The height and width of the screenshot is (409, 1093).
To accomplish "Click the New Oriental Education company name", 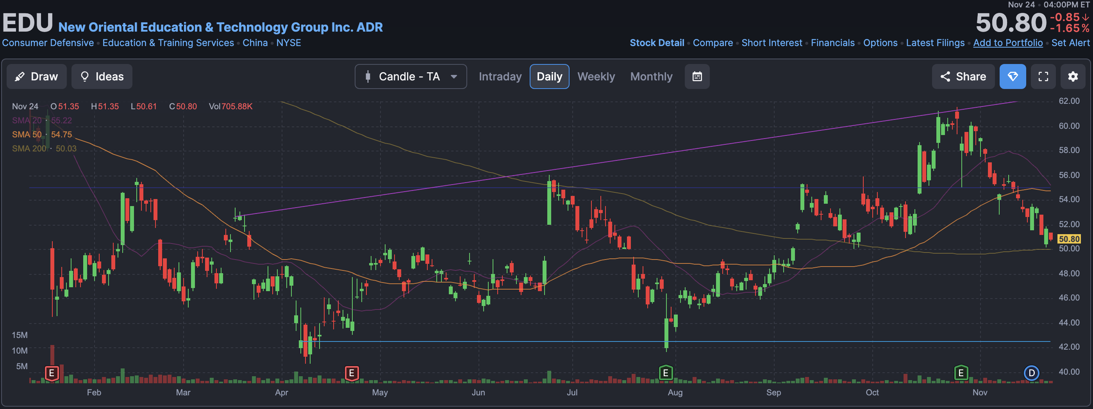I will [x=220, y=27].
